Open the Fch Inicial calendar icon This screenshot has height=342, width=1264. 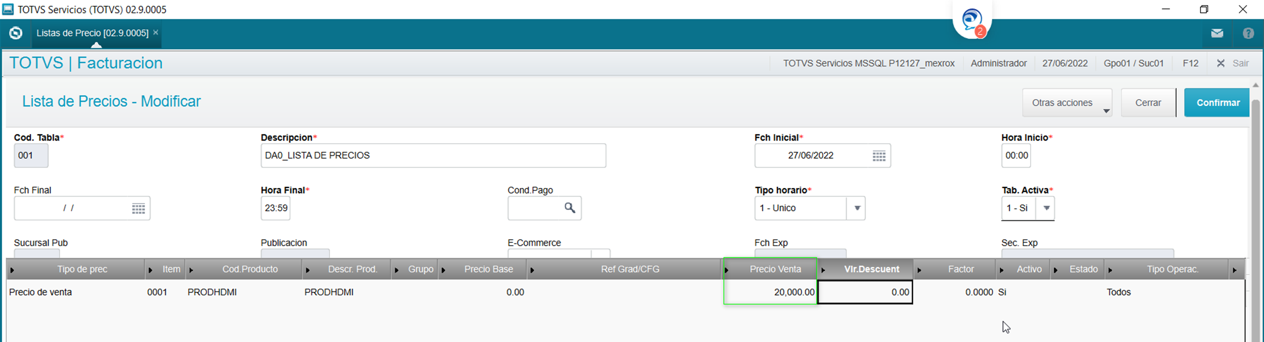click(x=879, y=156)
